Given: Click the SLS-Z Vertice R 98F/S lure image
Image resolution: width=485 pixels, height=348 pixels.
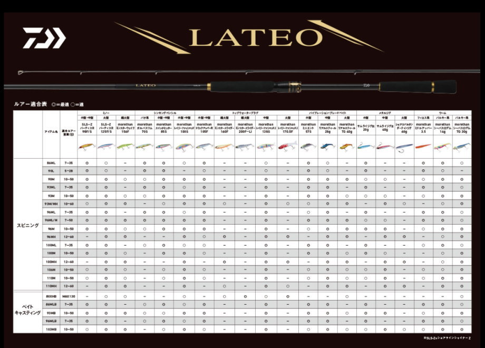Looking at the screenshot, I should click(86, 147).
